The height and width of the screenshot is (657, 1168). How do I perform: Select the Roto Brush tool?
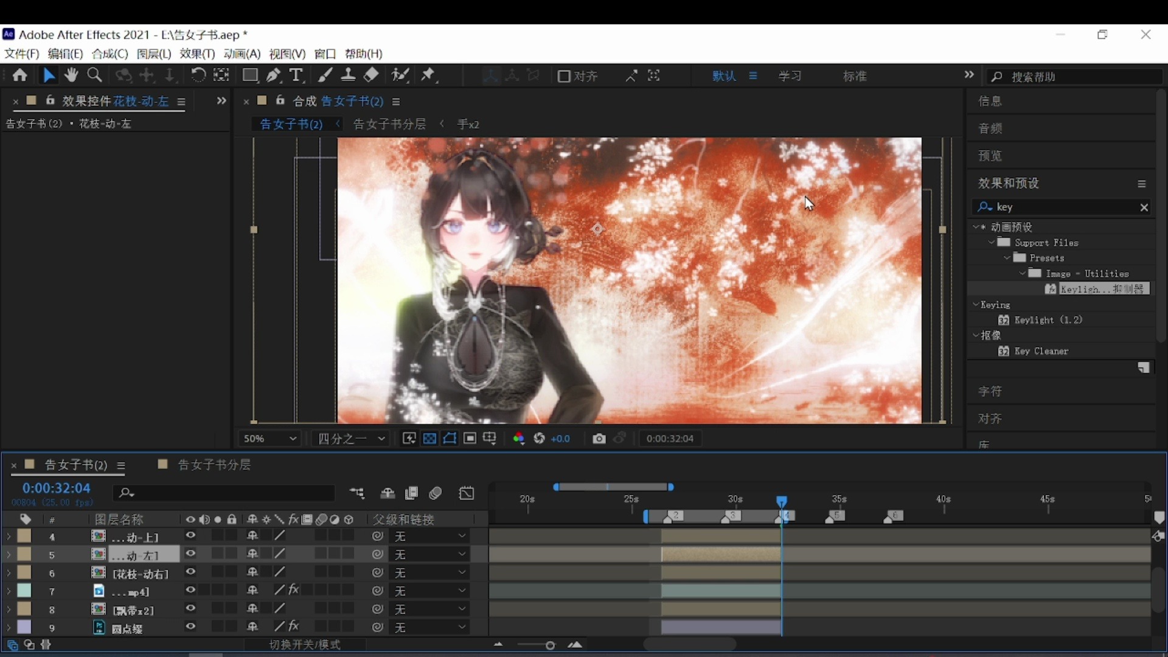[400, 75]
